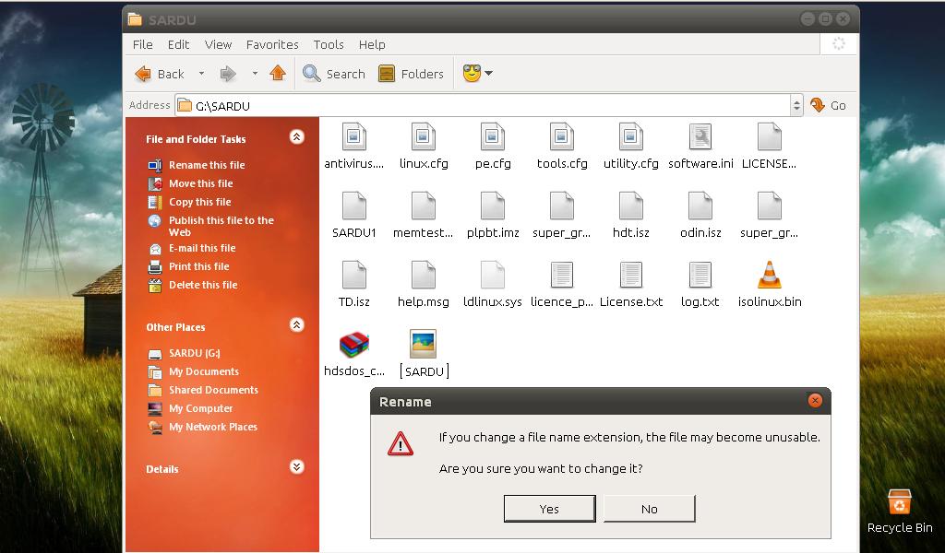Confirm rename by clicking Yes

[549, 509]
